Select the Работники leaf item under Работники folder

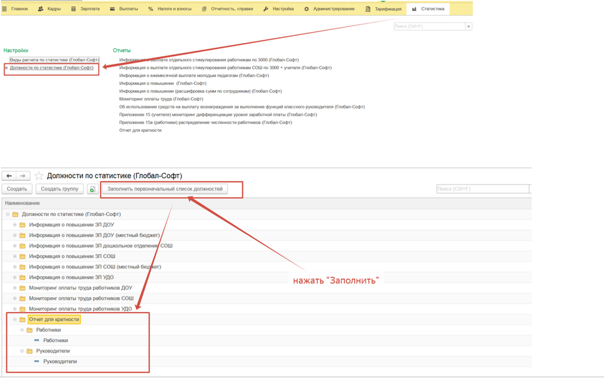tap(55, 341)
